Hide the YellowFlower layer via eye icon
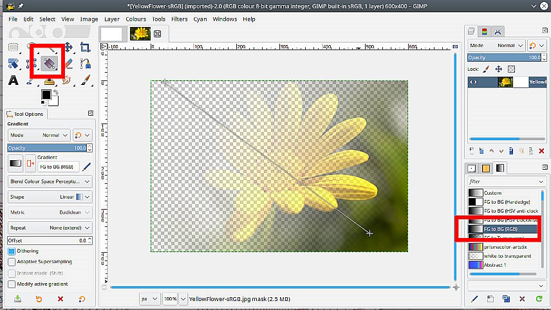This screenshot has height=310, width=551. [x=474, y=82]
